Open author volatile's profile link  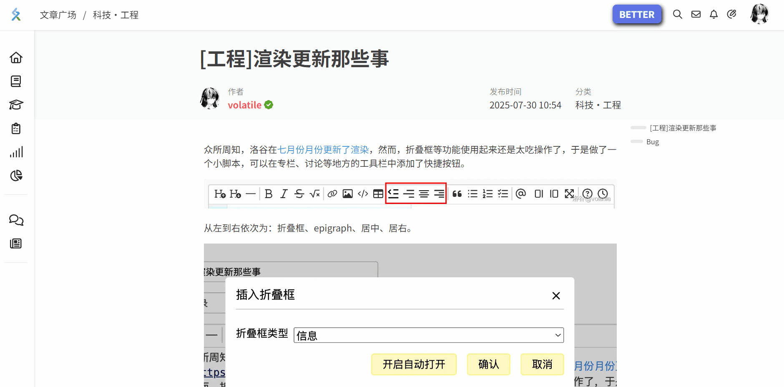[244, 105]
